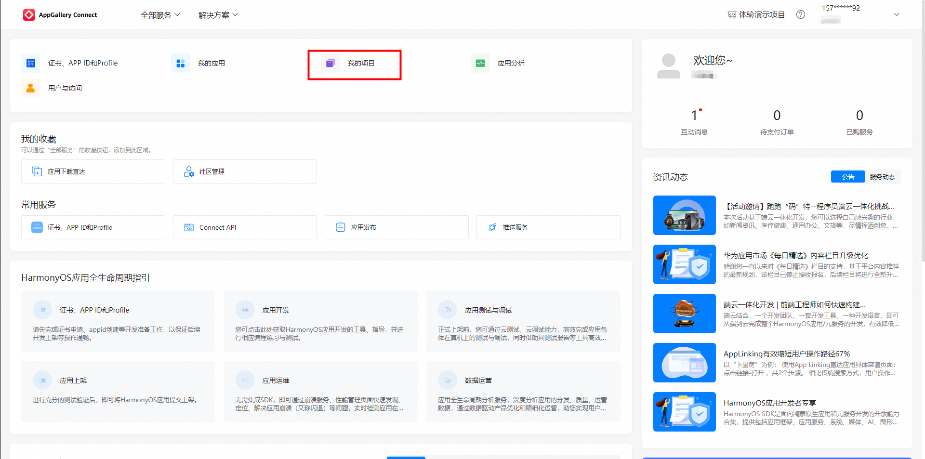The height and width of the screenshot is (459, 925).
Task: Open the 推送服务 service card
Action: 548,227
